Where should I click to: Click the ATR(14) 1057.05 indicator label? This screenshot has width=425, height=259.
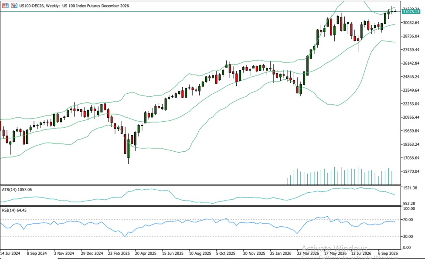17,190
